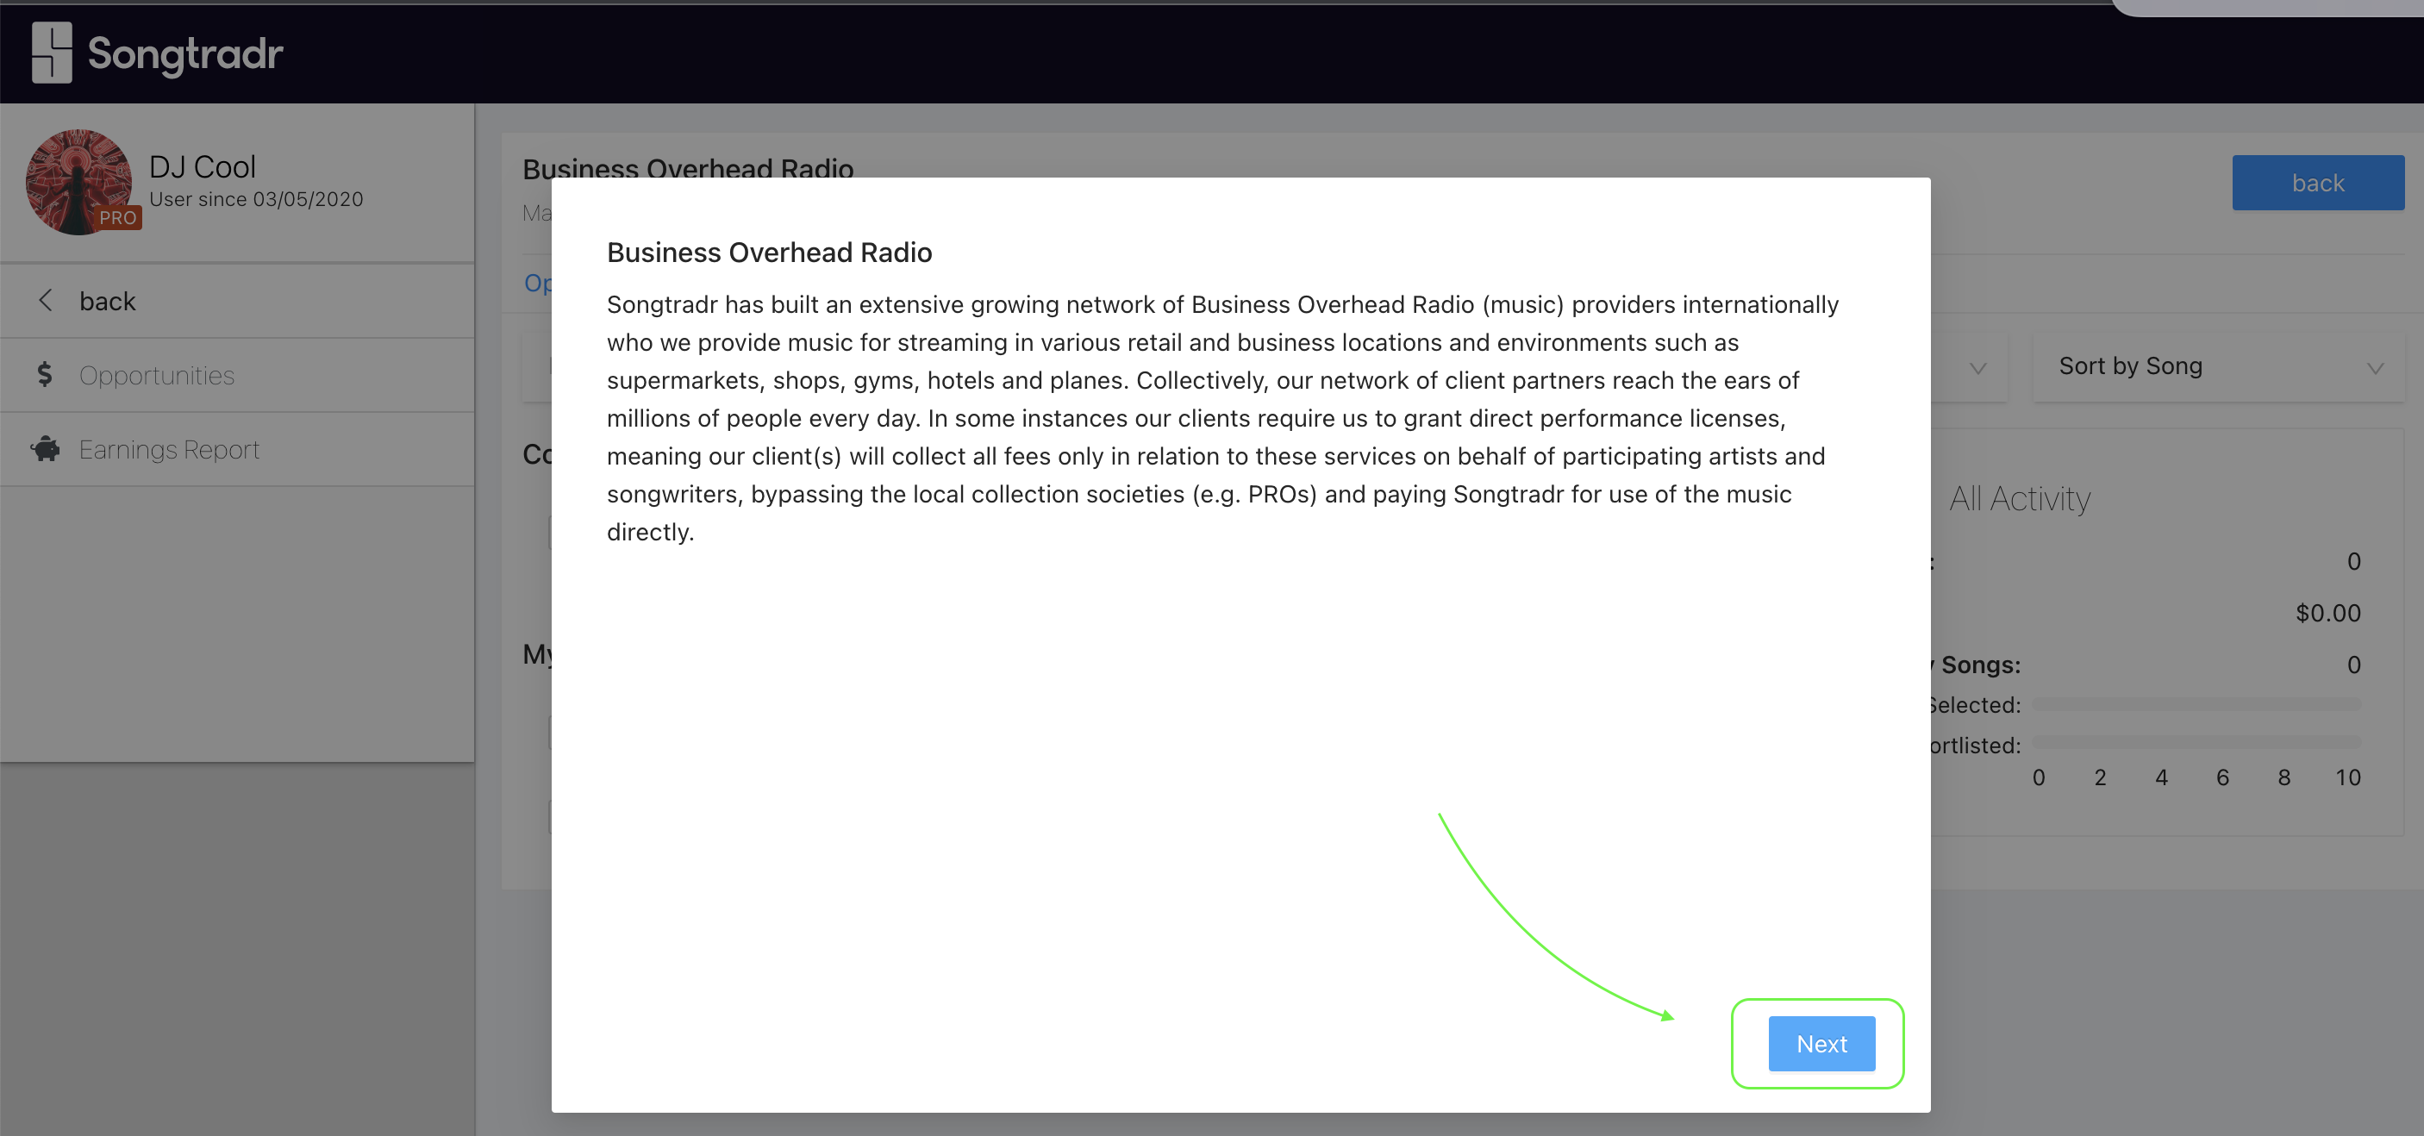The height and width of the screenshot is (1136, 2424).
Task: Click the All Activity heading
Action: tap(2020, 499)
